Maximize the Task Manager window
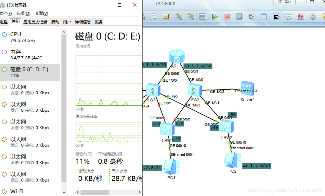The width and height of the screenshot is (325, 196). (x=120, y=5)
